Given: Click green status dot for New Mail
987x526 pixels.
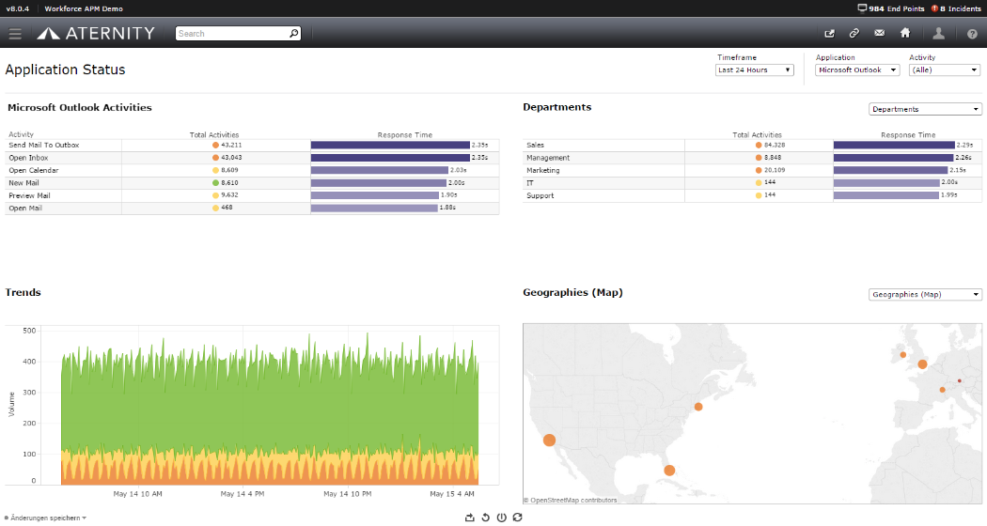Looking at the screenshot, I should point(215,183).
